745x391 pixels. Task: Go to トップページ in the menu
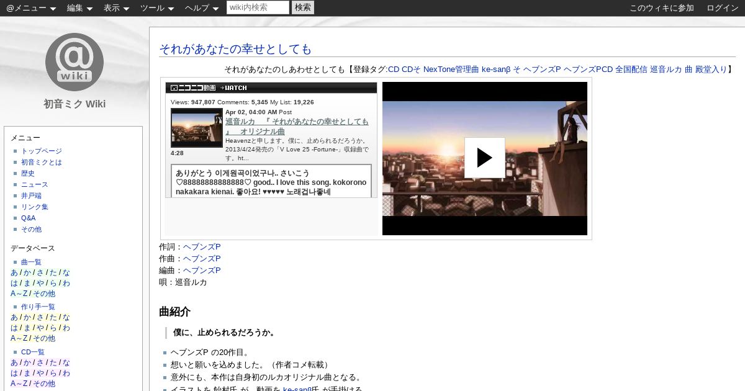tap(42, 151)
